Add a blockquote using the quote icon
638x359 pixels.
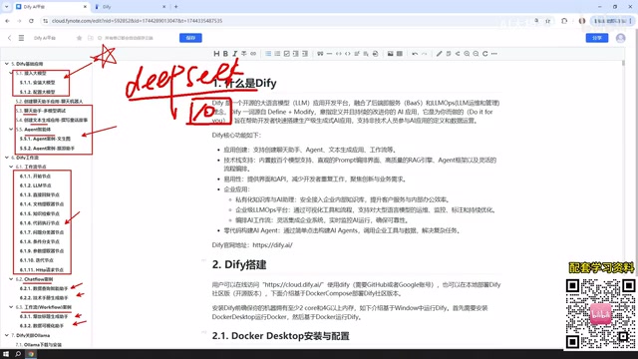click(320, 54)
